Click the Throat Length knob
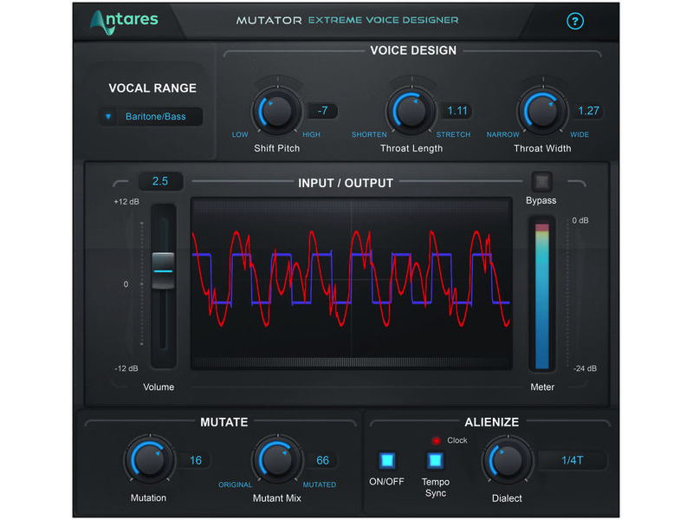693x520 pixels. point(411,111)
